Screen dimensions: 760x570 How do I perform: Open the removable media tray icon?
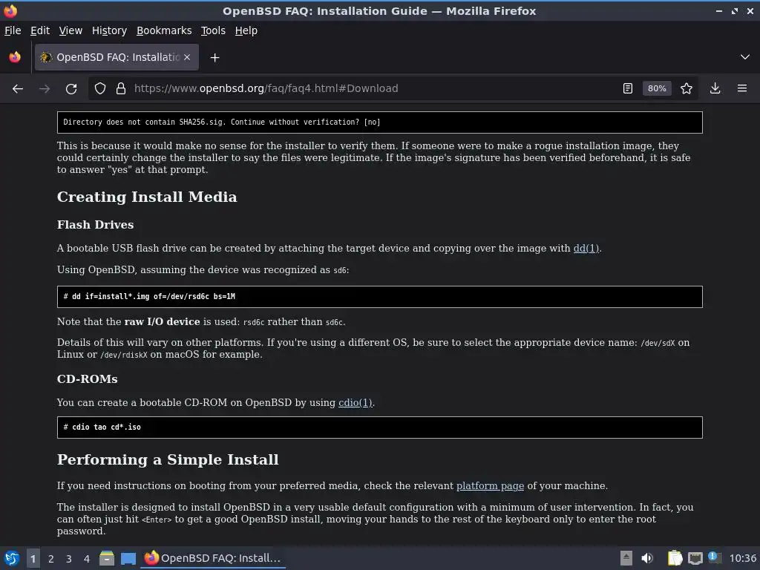[626, 558]
